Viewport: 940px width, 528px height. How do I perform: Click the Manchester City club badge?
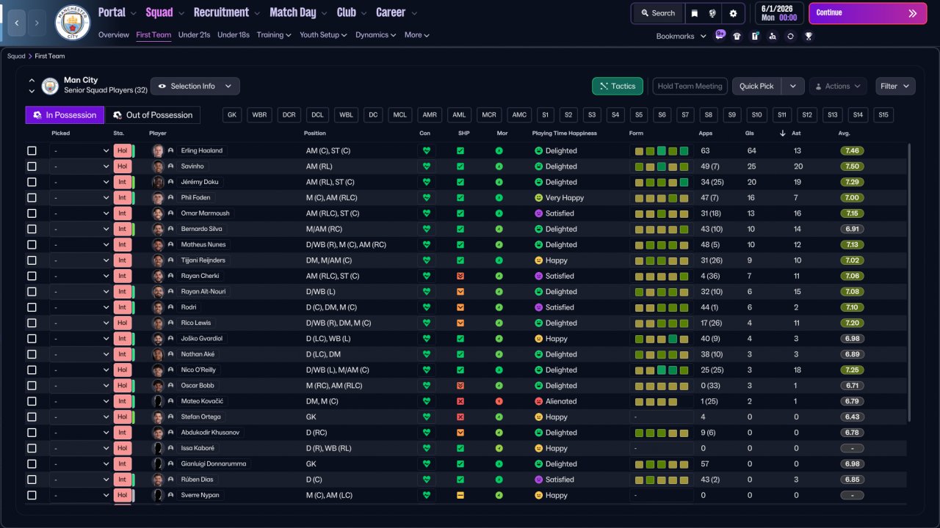(73, 23)
